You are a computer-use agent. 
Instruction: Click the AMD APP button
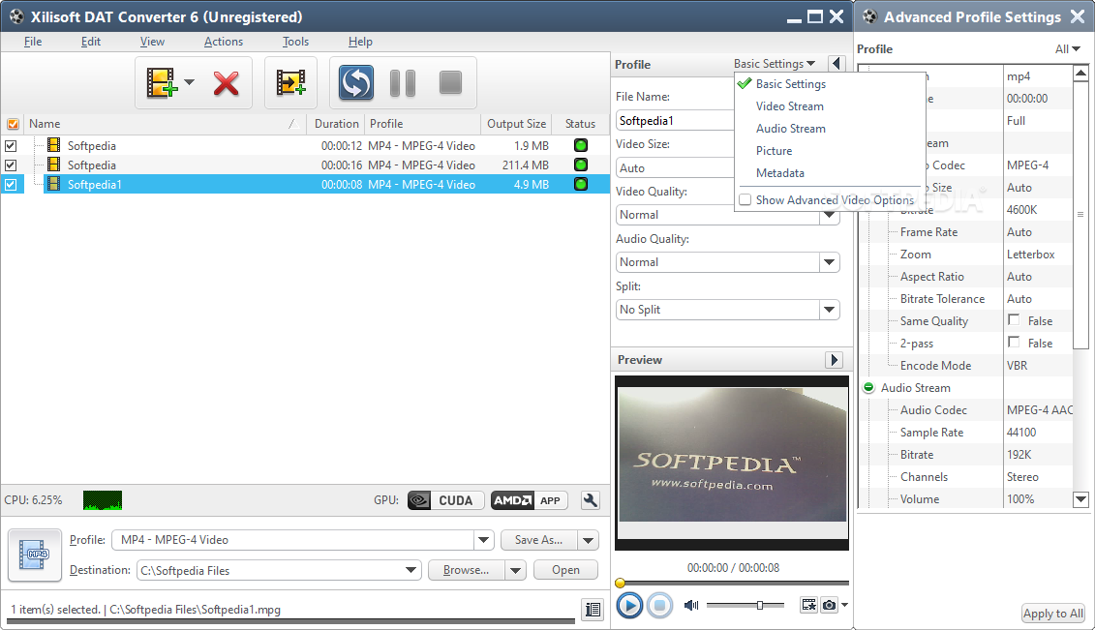click(529, 500)
